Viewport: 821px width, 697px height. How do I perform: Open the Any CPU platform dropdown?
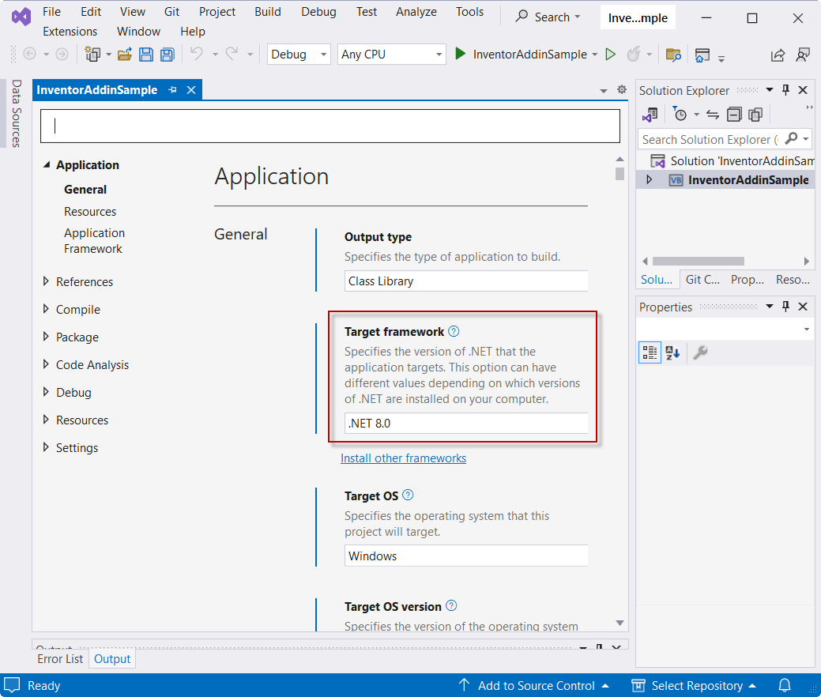[392, 54]
